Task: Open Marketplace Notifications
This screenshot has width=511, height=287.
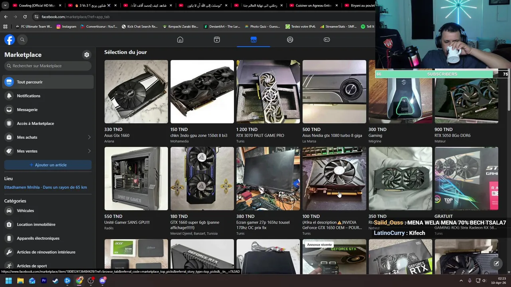Action: click(48, 96)
